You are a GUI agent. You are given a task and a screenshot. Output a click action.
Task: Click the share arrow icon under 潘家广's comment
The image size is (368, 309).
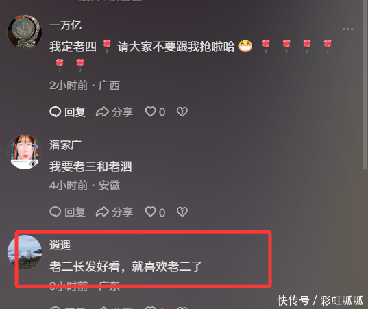102,212
